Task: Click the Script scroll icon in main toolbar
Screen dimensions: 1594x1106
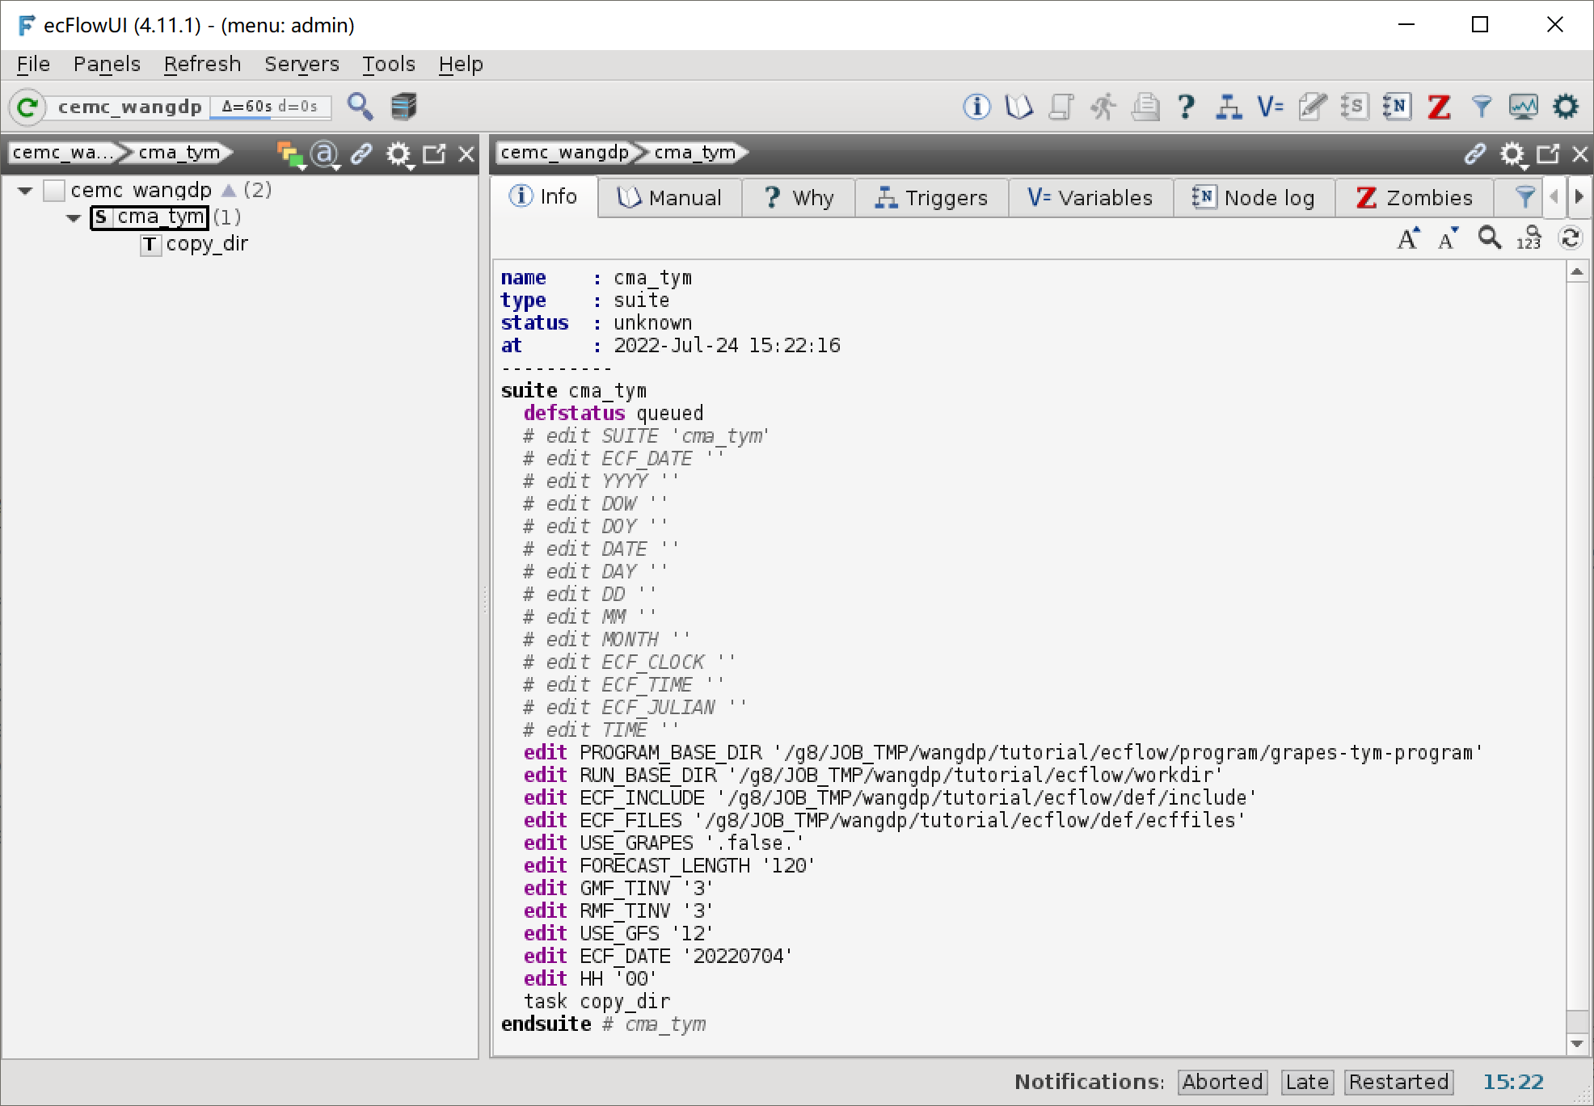Action: pos(1061,107)
